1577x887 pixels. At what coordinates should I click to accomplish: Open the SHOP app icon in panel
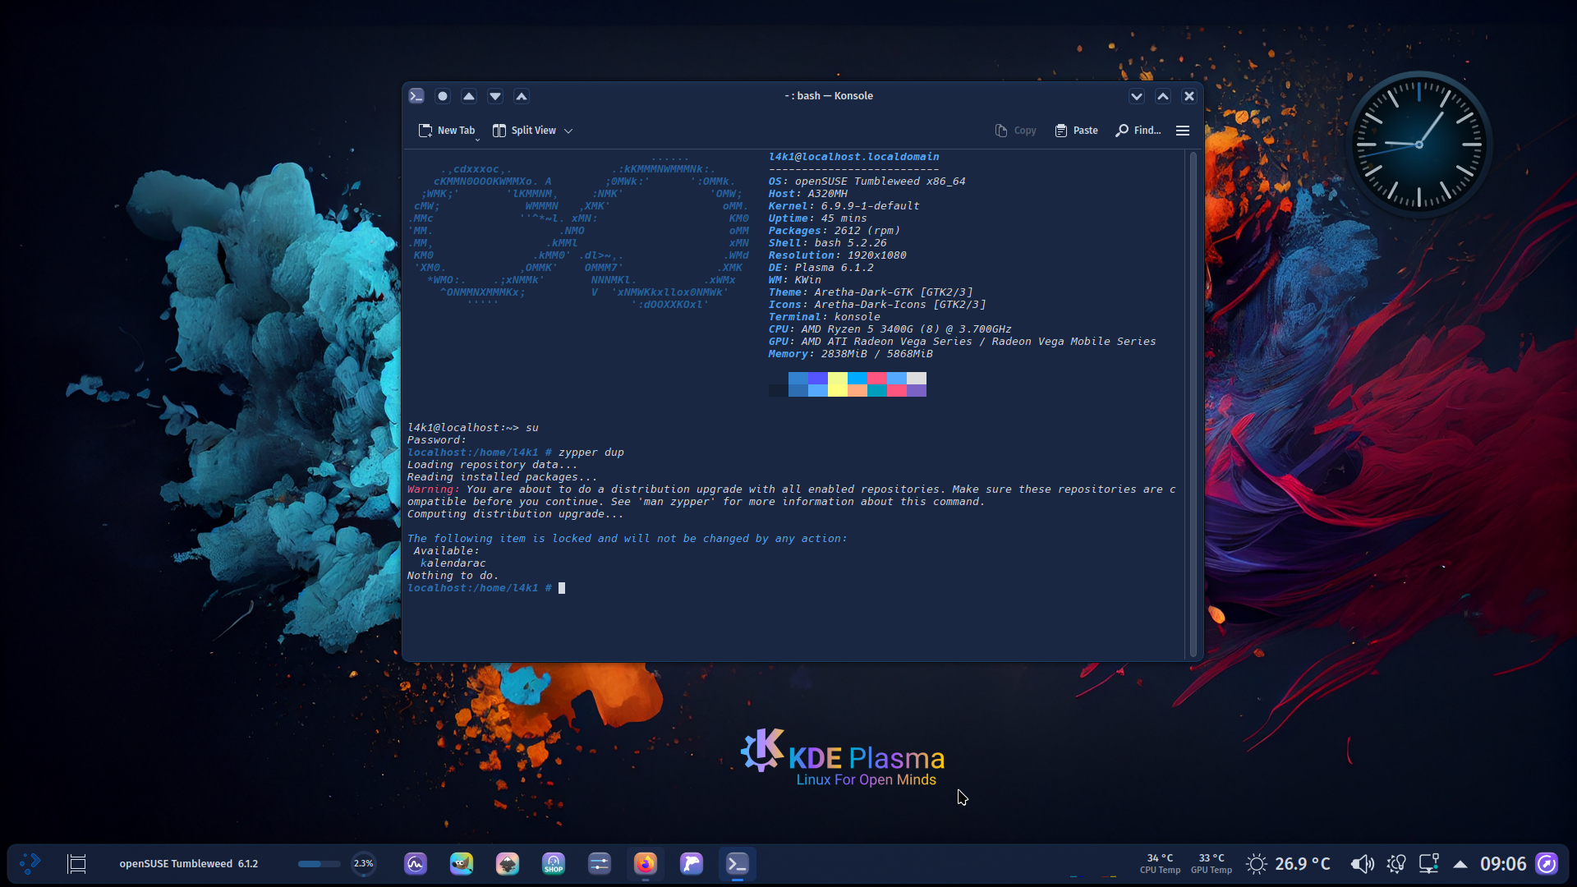click(x=554, y=864)
